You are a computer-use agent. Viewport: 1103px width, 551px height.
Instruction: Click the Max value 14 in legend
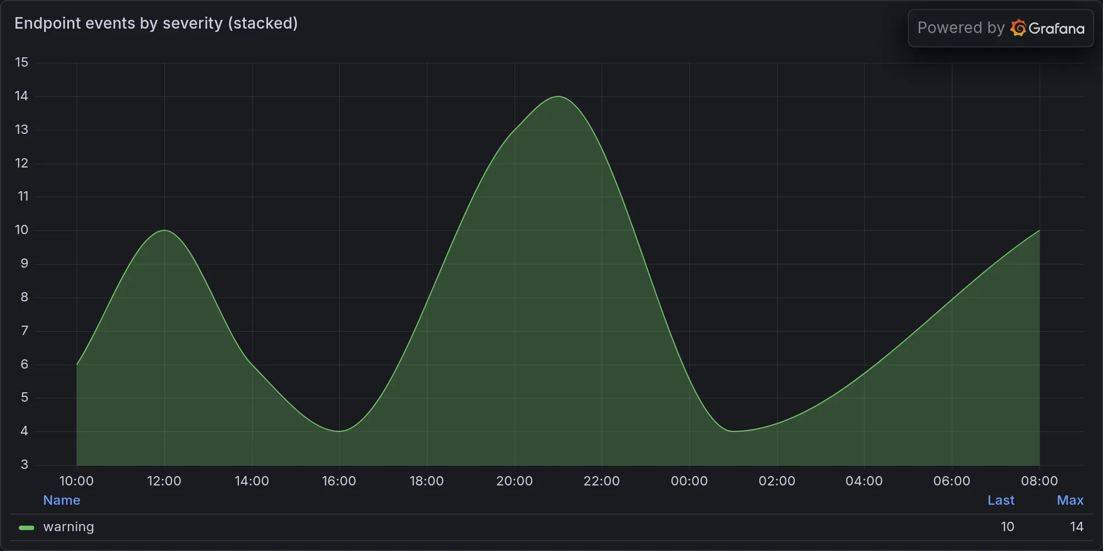point(1077,527)
